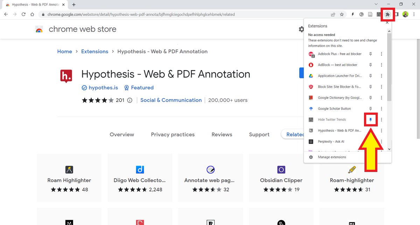
Task: Open the Extensions breadcrumb link
Action: [95, 52]
